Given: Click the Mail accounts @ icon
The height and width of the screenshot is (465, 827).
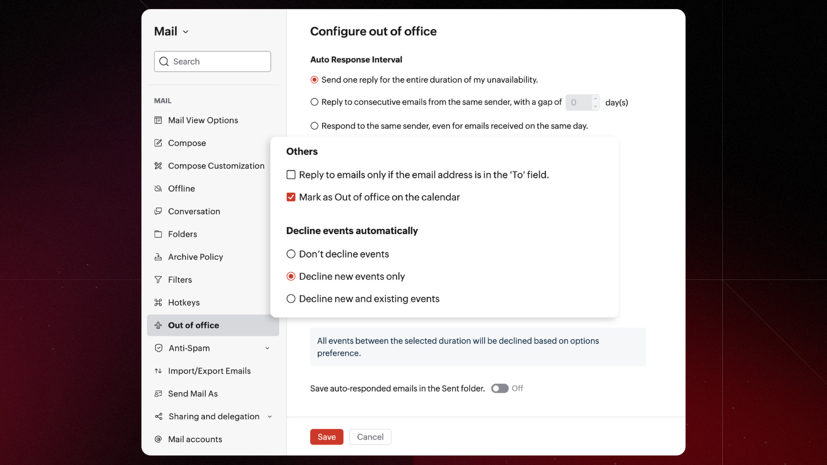Looking at the screenshot, I should pos(158,439).
